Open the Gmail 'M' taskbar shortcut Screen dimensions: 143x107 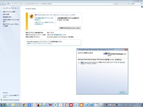click(x=35, y=105)
